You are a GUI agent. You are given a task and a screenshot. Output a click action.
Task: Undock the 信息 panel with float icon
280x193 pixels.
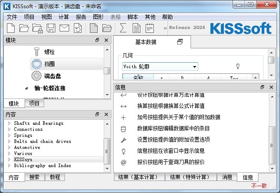(x=262, y=87)
